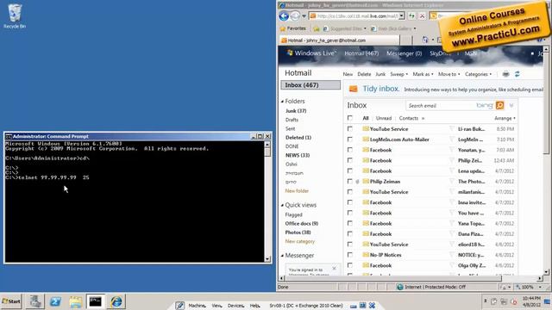
Task: Open Photos (38) quick view
Action: tap(298, 232)
